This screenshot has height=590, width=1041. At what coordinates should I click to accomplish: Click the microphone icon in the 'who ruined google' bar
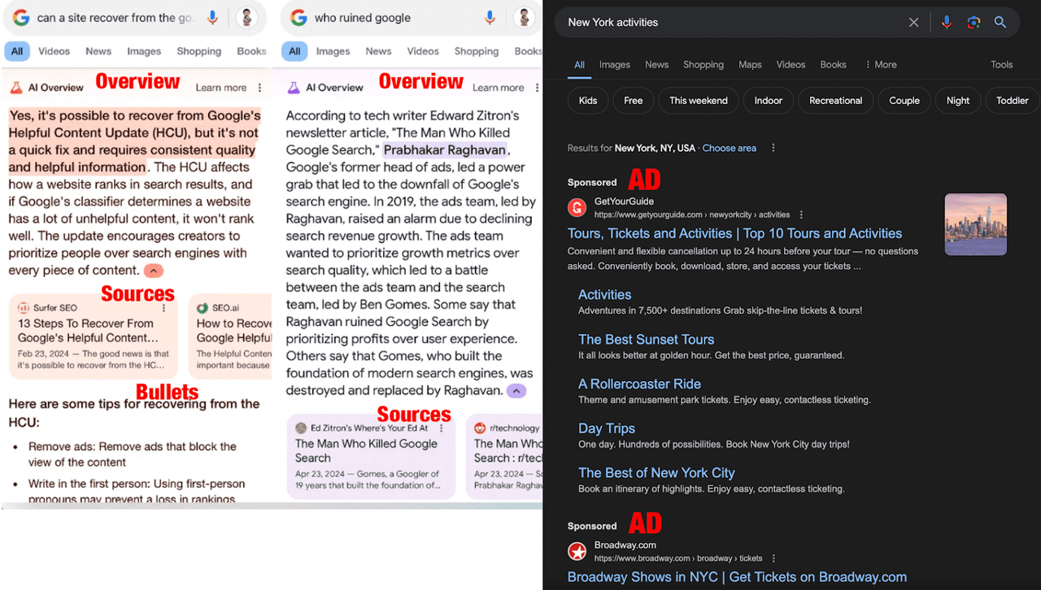pyautogui.click(x=490, y=17)
